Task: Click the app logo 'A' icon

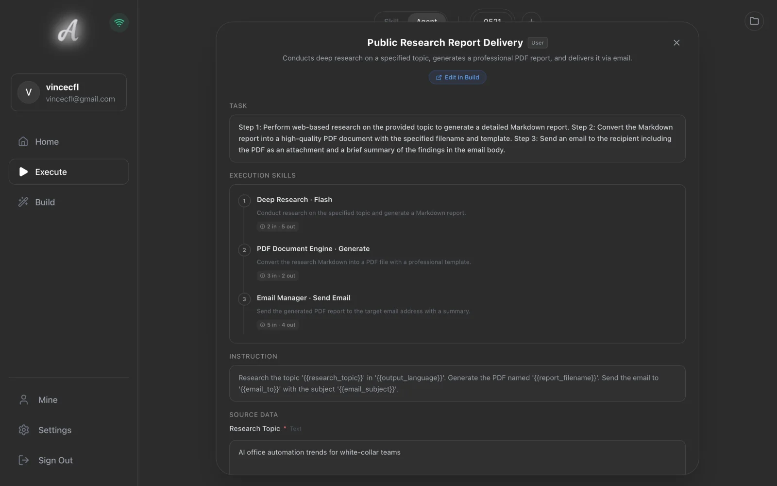Action: click(x=68, y=31)
